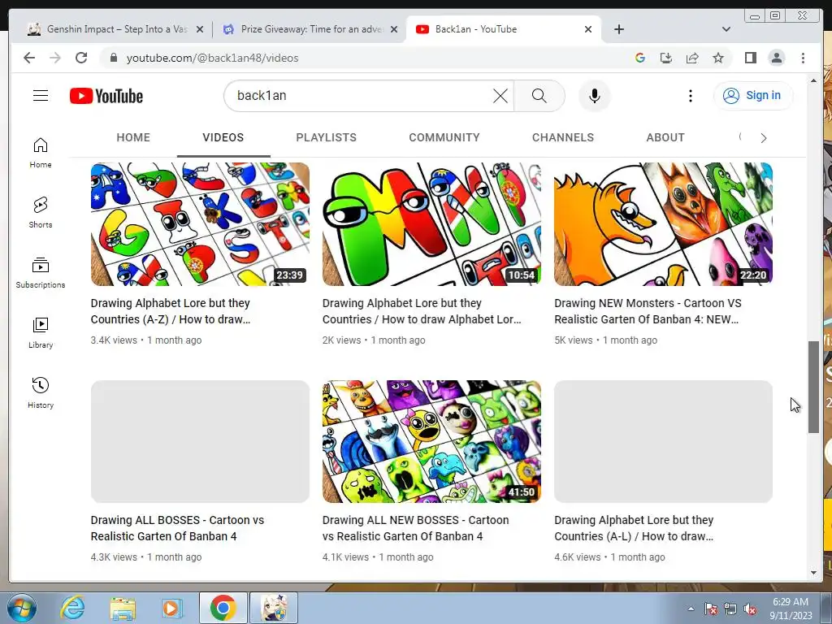This screenshot has width=832, height=624.
Task: Open the PLAYLISTS tab
Action: 327,137
